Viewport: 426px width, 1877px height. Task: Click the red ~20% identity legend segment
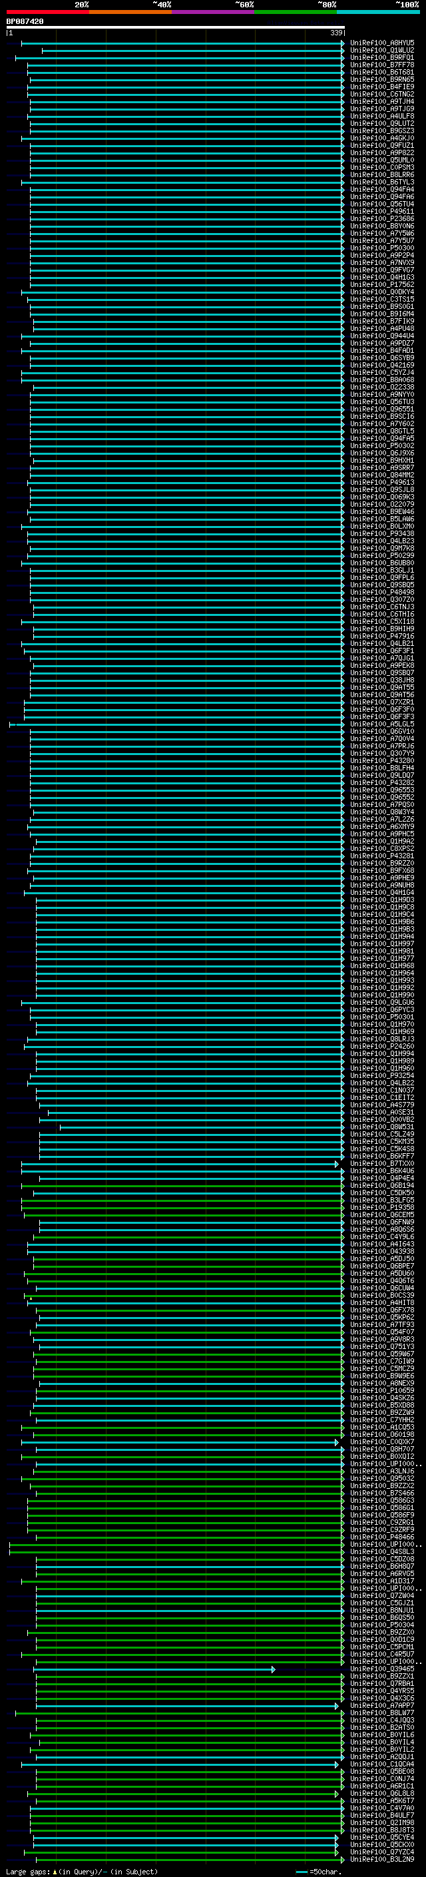tap(47, 12)
